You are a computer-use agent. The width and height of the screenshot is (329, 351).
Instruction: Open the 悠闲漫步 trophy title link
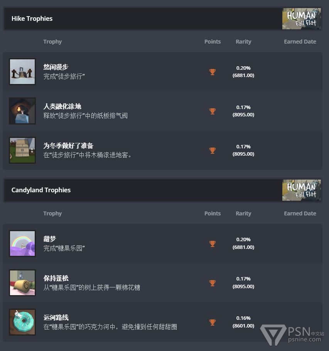[56, 67]
